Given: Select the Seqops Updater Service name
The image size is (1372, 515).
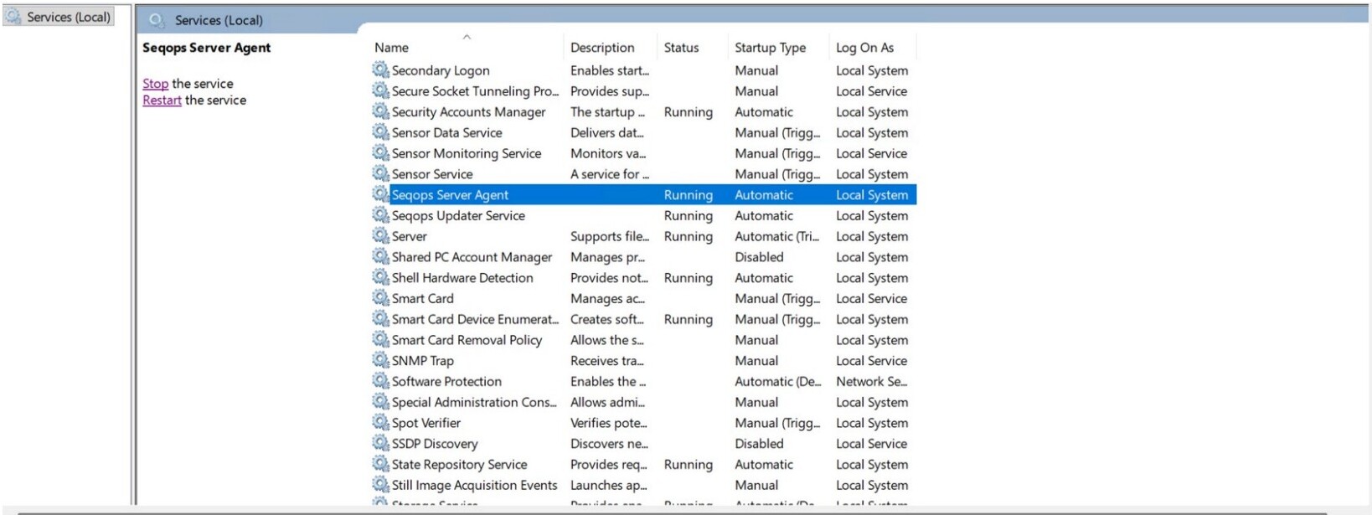Looking at the screenshot, I should pyautogui.click(x=458, y=216).
